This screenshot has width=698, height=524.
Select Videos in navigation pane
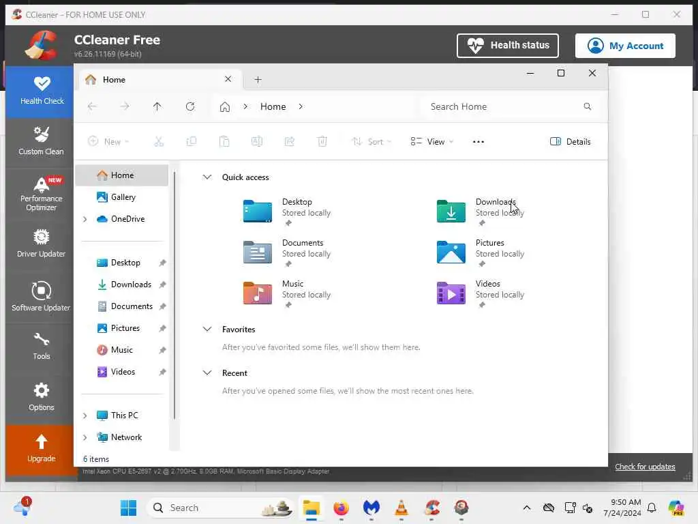(x=122, y=372)
